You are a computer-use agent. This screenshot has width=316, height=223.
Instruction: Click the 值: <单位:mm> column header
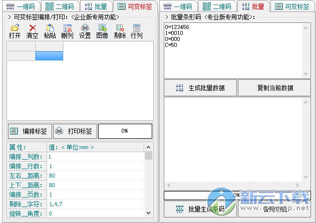coord(96,147)
